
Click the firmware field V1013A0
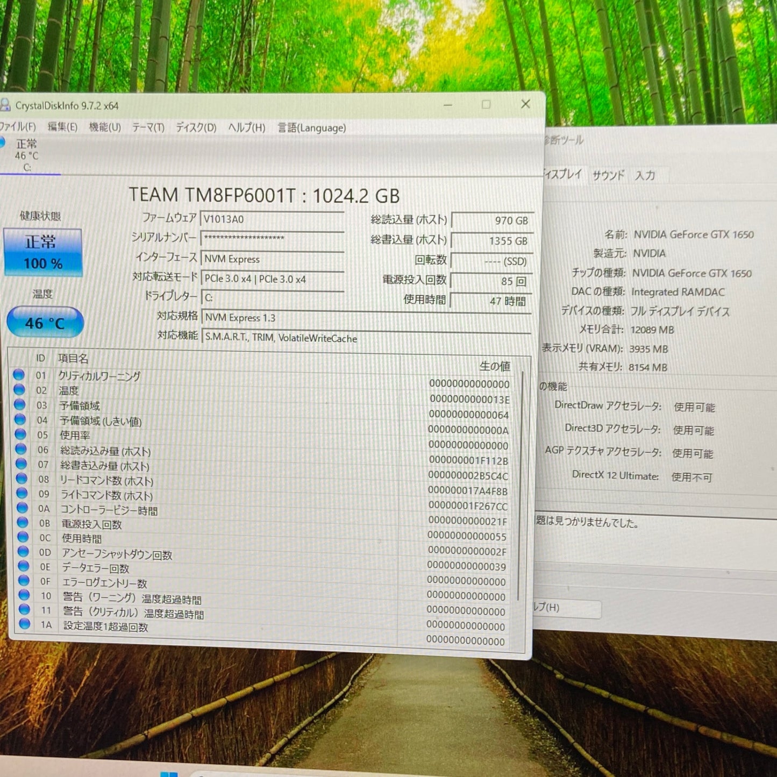click(x=272, y=219)
